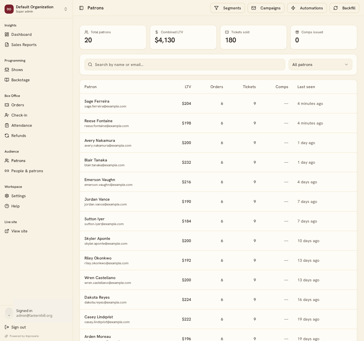This screenshot has width=364, height=341.
Task: Run the Backfill action
Action: point(344,8)
